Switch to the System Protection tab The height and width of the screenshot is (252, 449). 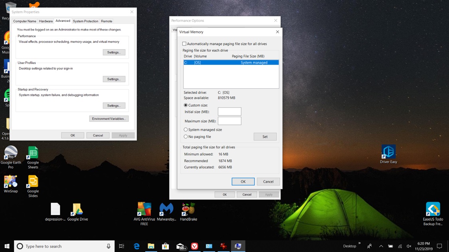(x=85, y=21)
